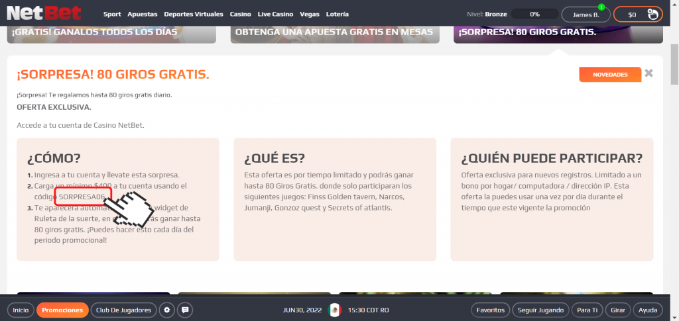Click the ¡SORPRESA! 80 GIROS GRATIS. orange title

(x=113, y=75)
